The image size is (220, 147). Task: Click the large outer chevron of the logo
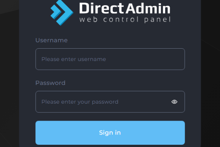pyautogui.click(x=65, y=13)
